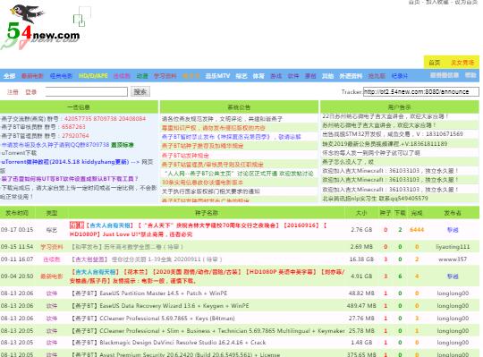Sort by 发布时间 column header
Viewport: 483px width, 357px height.
point(17,213)
